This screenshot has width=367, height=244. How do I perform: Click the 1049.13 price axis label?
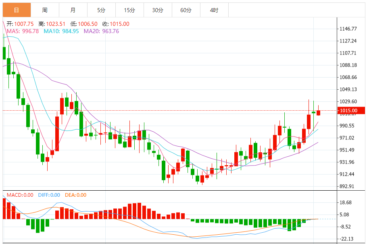pos(348,89)
